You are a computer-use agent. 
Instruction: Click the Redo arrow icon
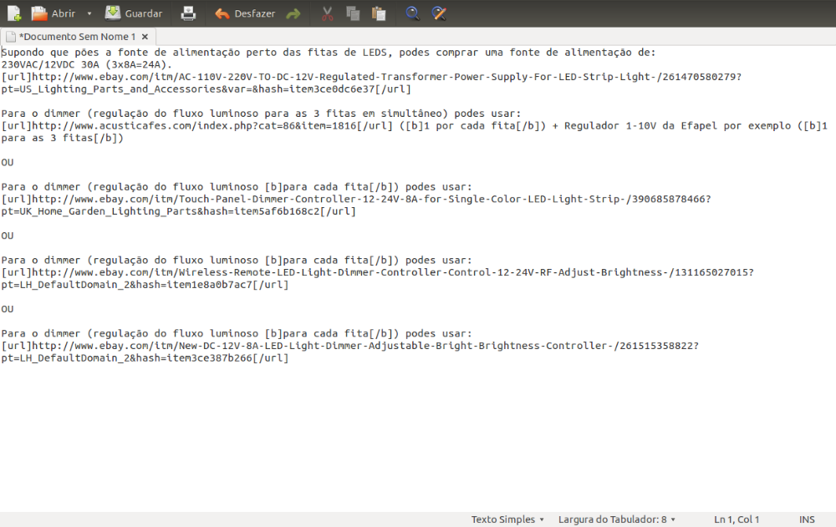coord(293,13)
